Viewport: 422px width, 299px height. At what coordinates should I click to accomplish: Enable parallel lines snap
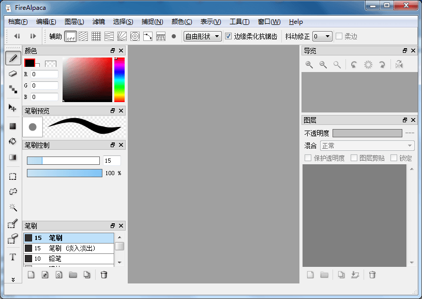[83, 36]
